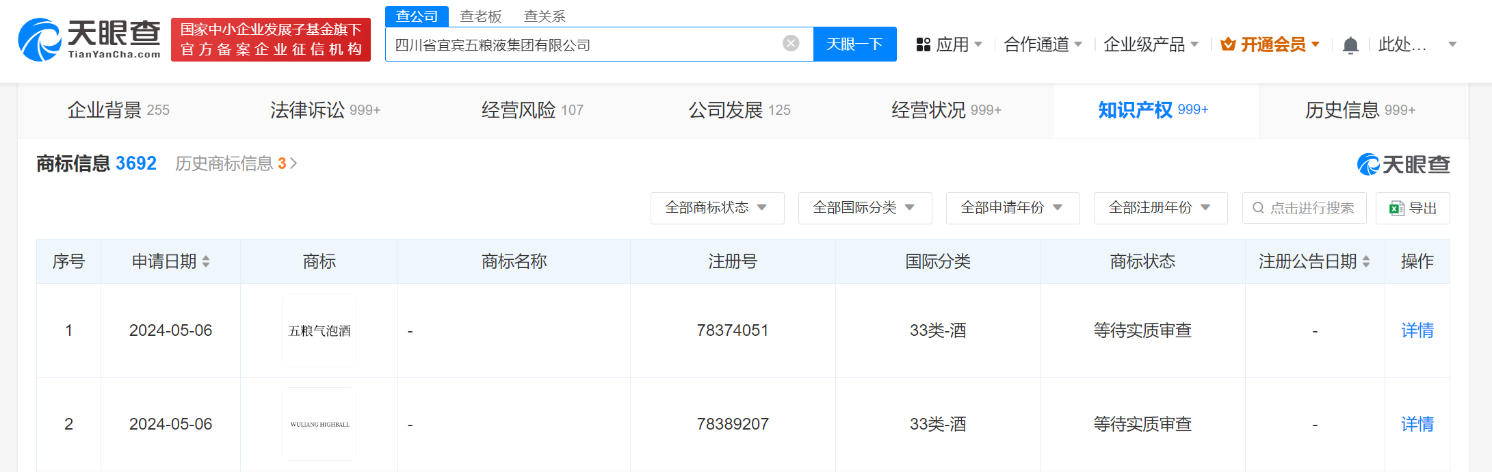Open 详情 for trademark 78374051
This screenshot has width=1492, height=472.
click(1417, 330)
